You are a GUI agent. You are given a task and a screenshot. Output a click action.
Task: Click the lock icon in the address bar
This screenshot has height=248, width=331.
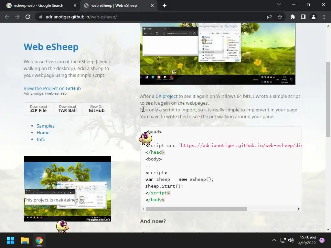(41, 17)
